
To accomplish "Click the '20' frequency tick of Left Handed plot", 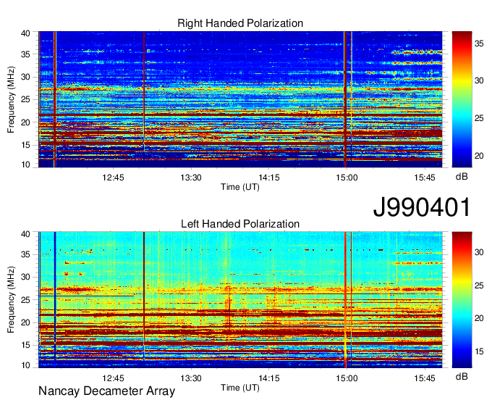I will pos(25,322).
